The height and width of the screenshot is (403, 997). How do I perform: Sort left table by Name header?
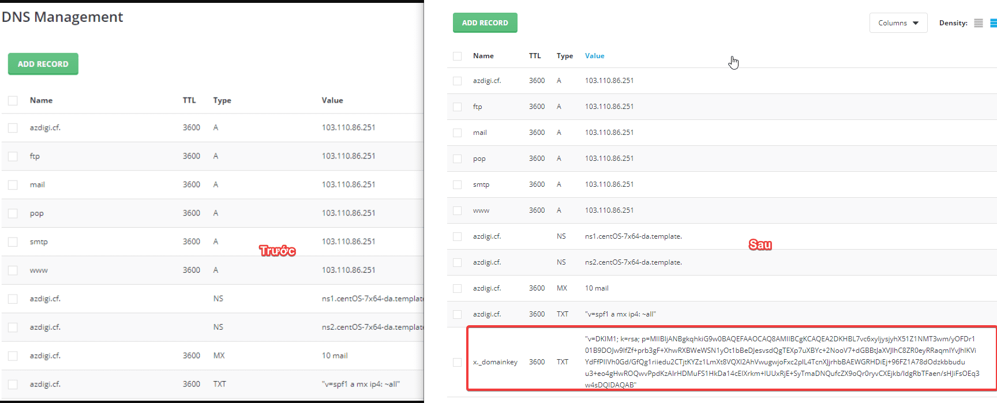[x=41, y=100]
